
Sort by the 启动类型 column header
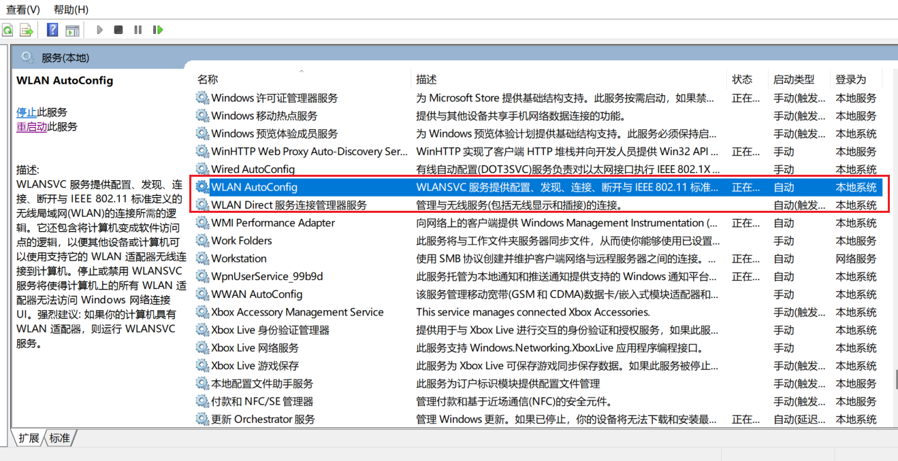point(794,80)
